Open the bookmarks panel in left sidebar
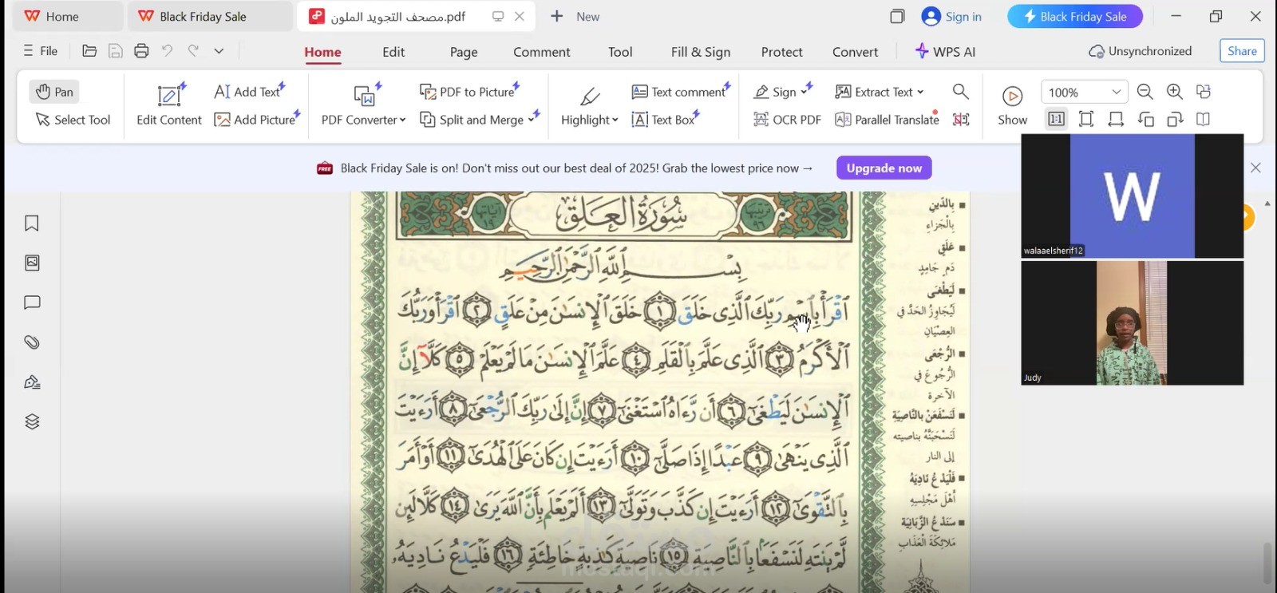Viewport: 1277px width, 593px height. 32,223
